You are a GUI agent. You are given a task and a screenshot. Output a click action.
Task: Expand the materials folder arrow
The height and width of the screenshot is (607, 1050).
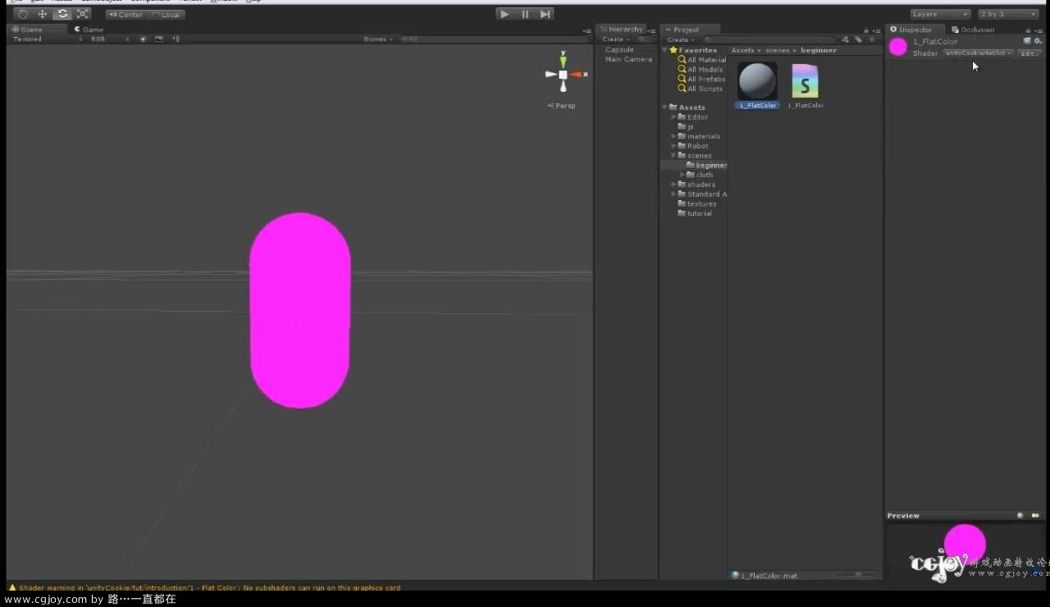coord(673,136)
